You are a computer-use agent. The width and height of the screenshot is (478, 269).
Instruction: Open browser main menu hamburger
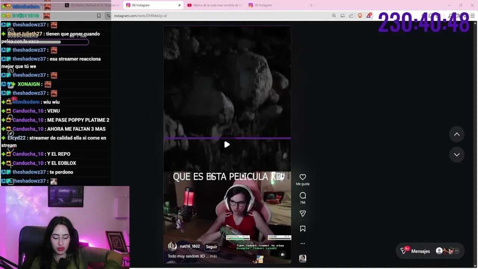point(472,16)
